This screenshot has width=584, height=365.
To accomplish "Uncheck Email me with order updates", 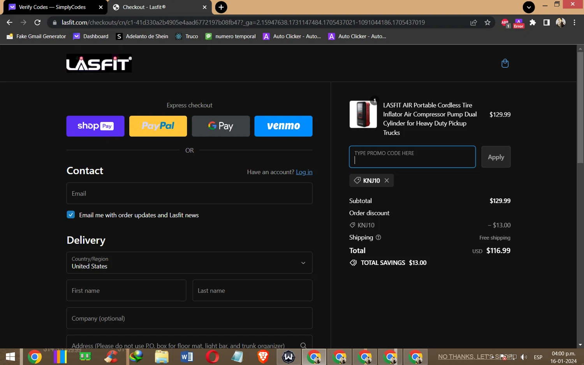I will click(x=70, y=215).
